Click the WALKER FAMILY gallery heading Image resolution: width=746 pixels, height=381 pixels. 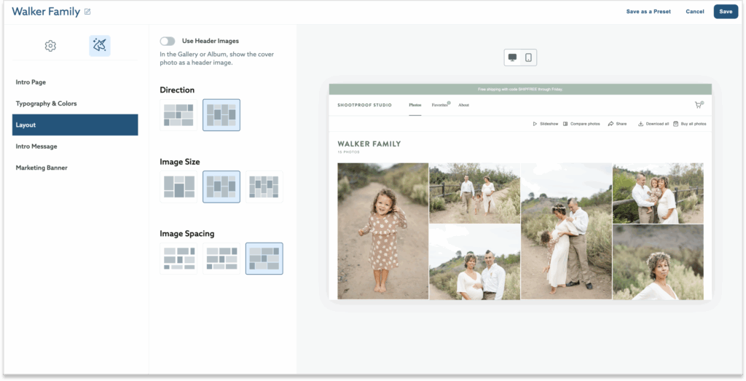point(369,144)
